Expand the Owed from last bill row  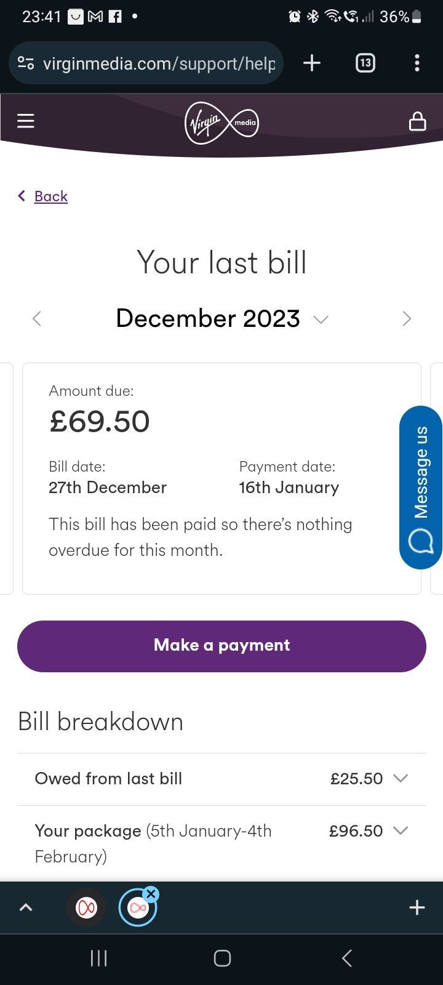tap(221, 779)
